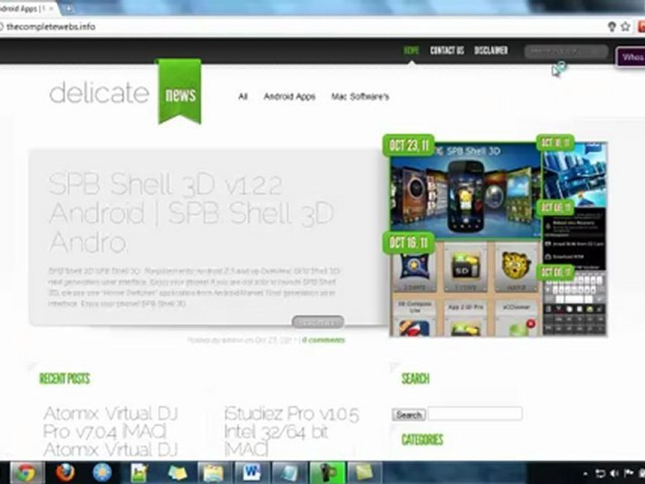Image resolution: width=645 pixels, height=484 pixels.
Task: Click the delicate site title
Action: point(99,93)
